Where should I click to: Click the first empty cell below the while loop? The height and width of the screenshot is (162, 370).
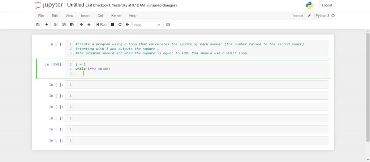point(201,85)
